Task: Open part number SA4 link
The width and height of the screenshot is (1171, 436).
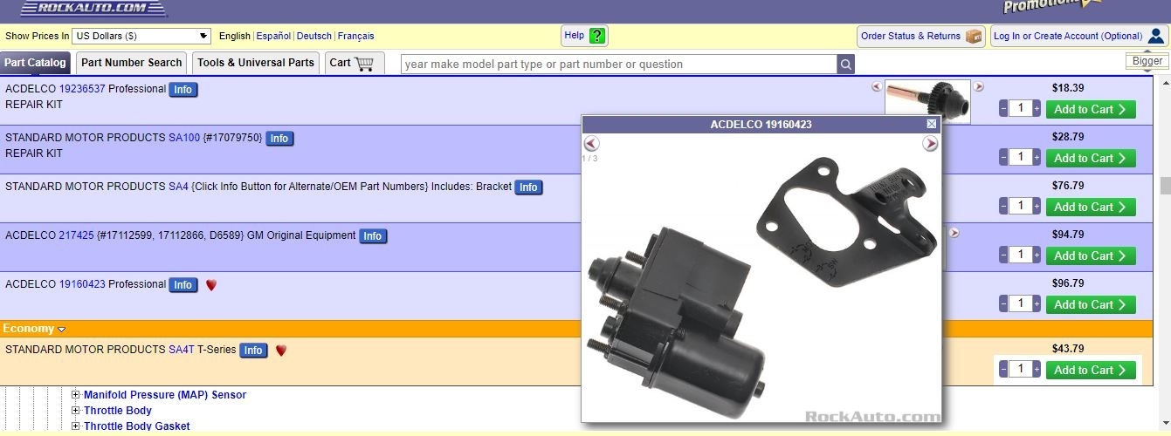Action: 178,187
